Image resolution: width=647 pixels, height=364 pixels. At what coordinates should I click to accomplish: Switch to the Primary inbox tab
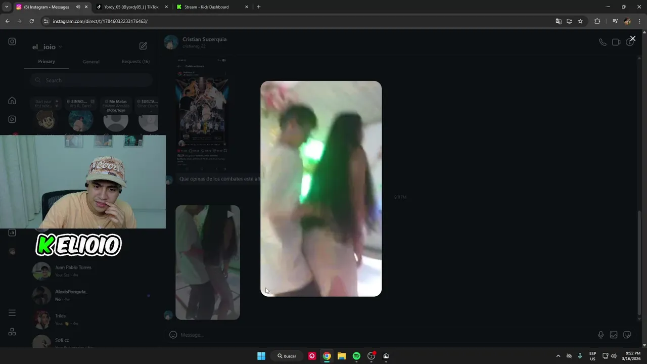47,62
